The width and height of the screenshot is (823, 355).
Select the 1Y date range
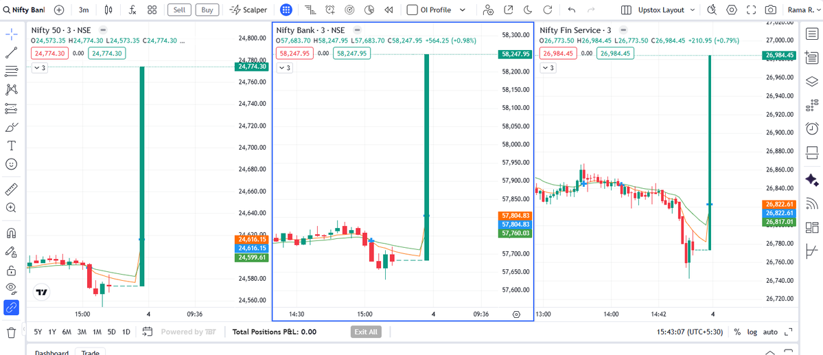click(x=52, y=332)
